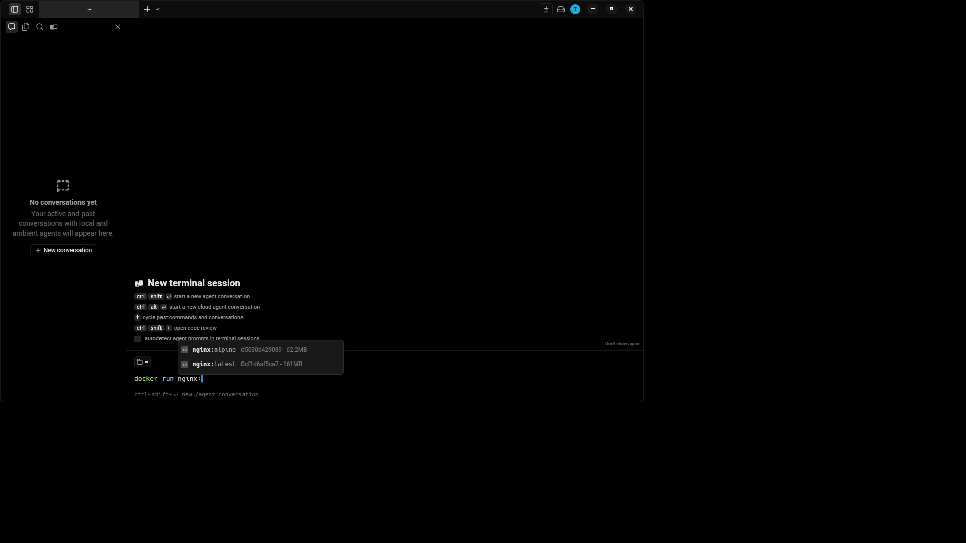Enable autodetect agent prompts checkbox

[137, 339]
